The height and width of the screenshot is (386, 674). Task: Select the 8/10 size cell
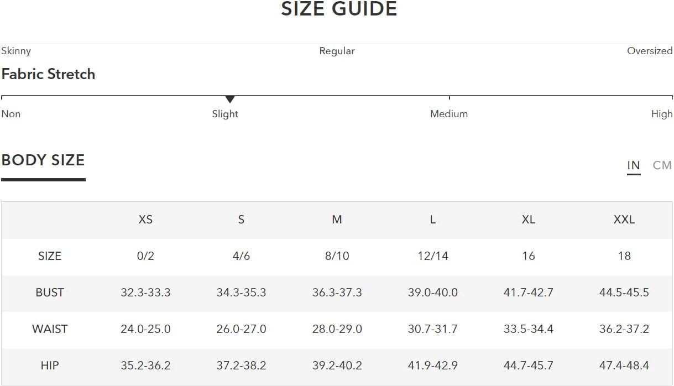pyautogui.click(x=337, y=256)
